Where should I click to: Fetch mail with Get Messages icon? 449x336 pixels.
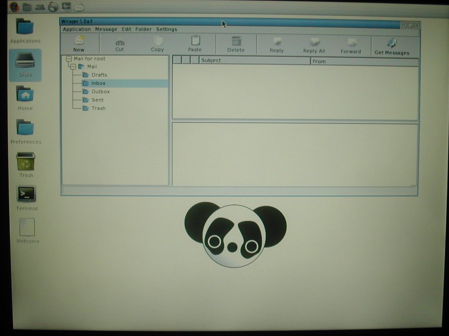392,43
